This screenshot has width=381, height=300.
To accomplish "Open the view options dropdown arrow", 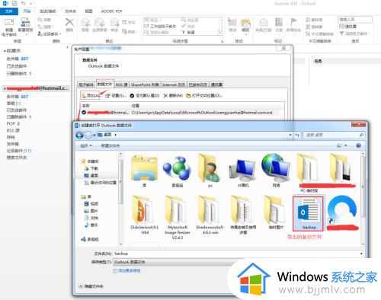I will tap(346, 145).
